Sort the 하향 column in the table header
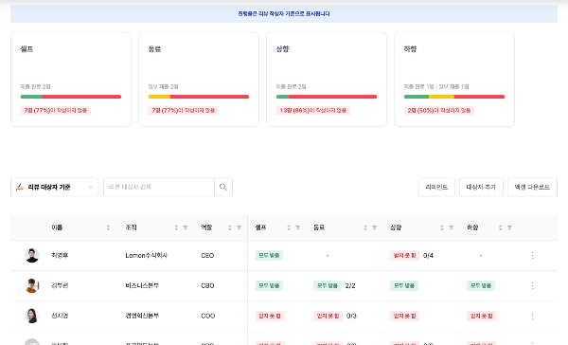The image size is (568, 345). [x=500, y=227]
